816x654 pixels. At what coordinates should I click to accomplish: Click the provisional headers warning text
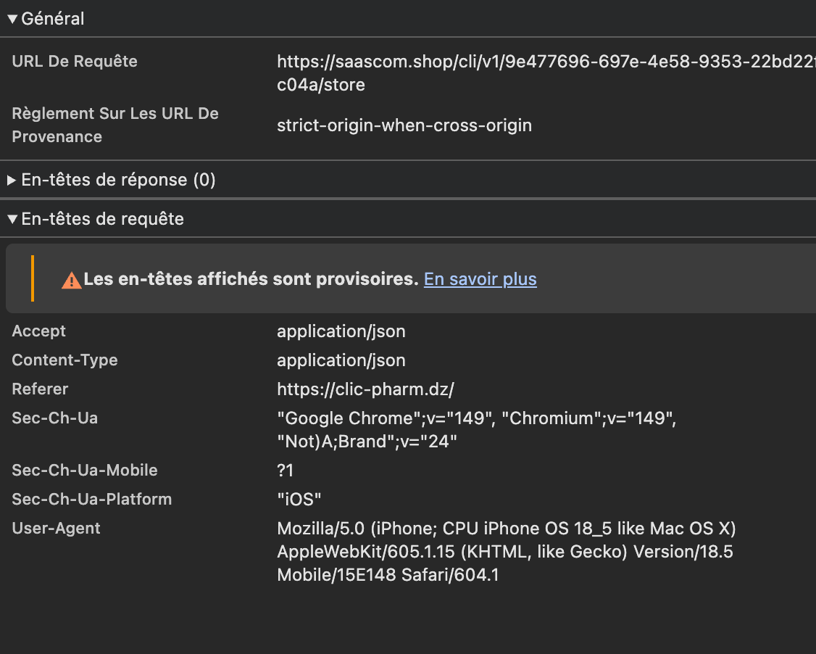[251, 279]
